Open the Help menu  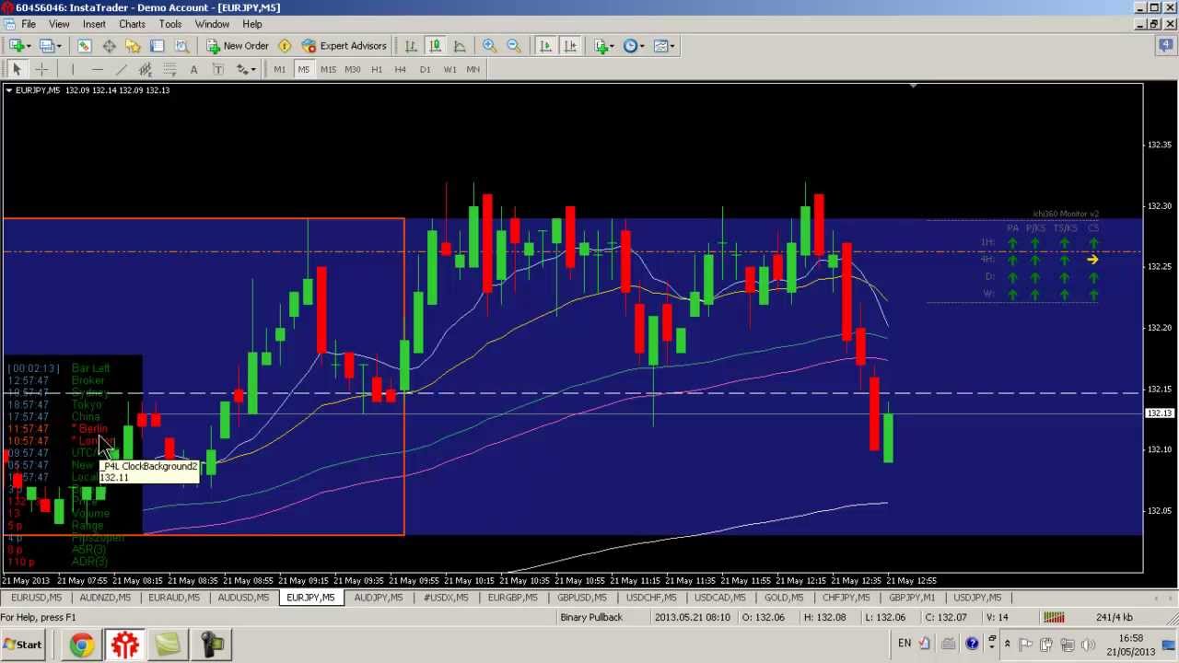point(251,24)
